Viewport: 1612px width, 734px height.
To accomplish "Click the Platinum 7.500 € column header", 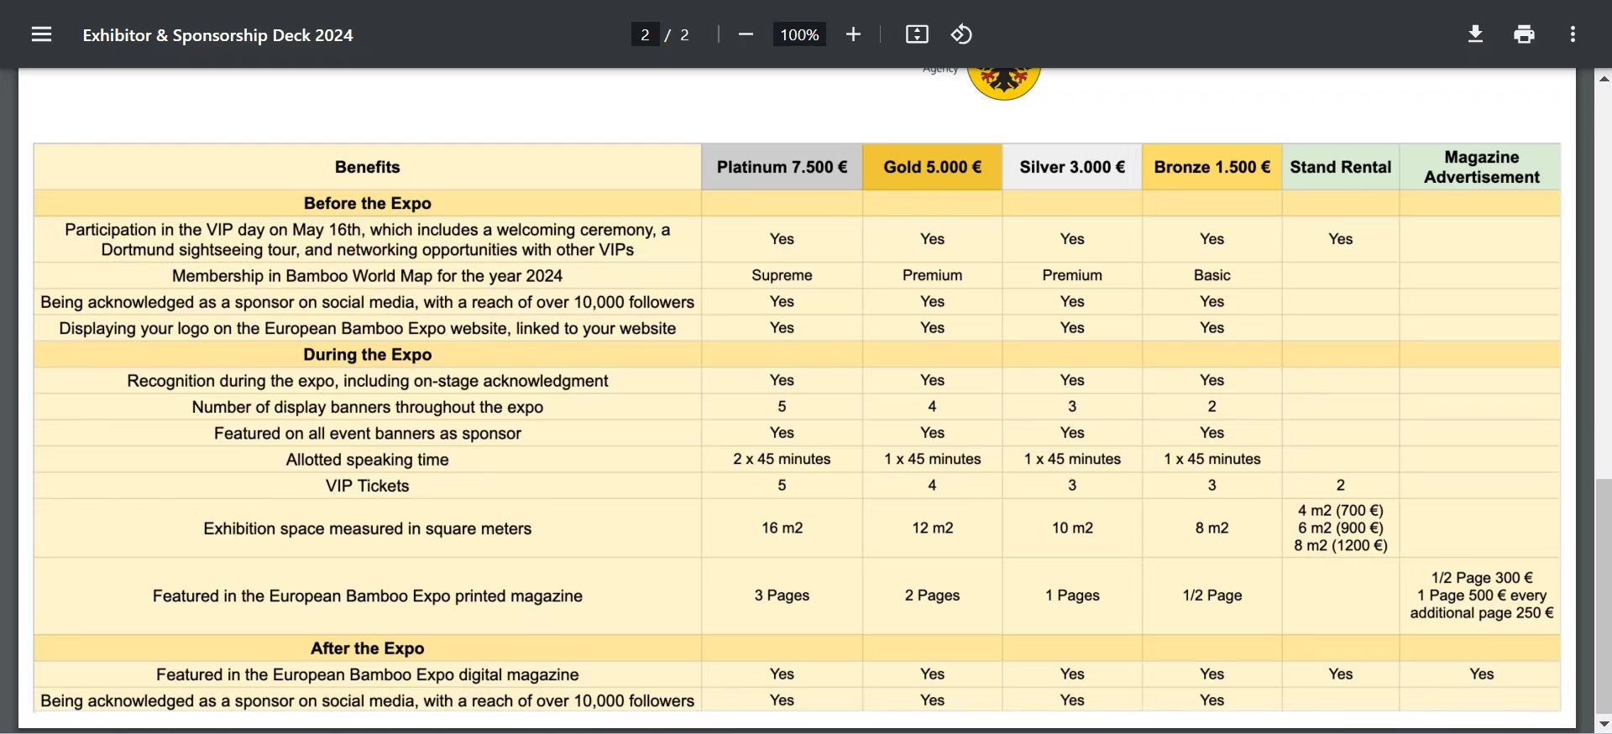I will click(782, 167).
